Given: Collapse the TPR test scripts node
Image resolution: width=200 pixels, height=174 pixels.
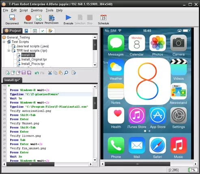Looking at the screenshot, I should tap(9, 51).
